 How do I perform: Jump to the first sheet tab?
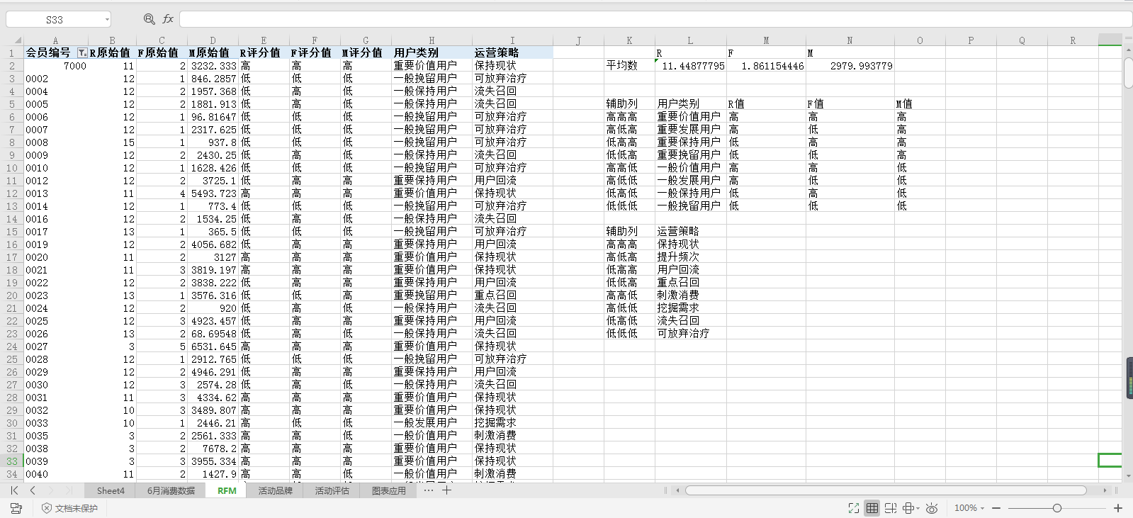14,490
